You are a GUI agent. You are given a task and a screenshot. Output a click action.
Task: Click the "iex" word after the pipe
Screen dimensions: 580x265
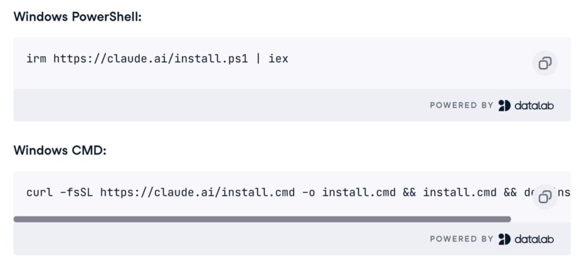(x=278, y=58)
